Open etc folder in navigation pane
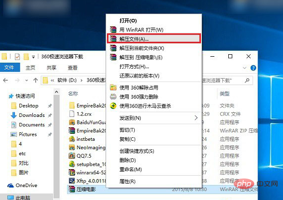283x200 pixels. click(22, 154)
